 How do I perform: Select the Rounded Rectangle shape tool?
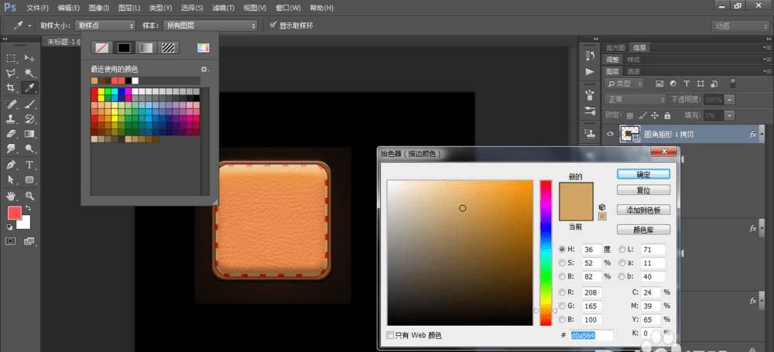pos(29,179)
